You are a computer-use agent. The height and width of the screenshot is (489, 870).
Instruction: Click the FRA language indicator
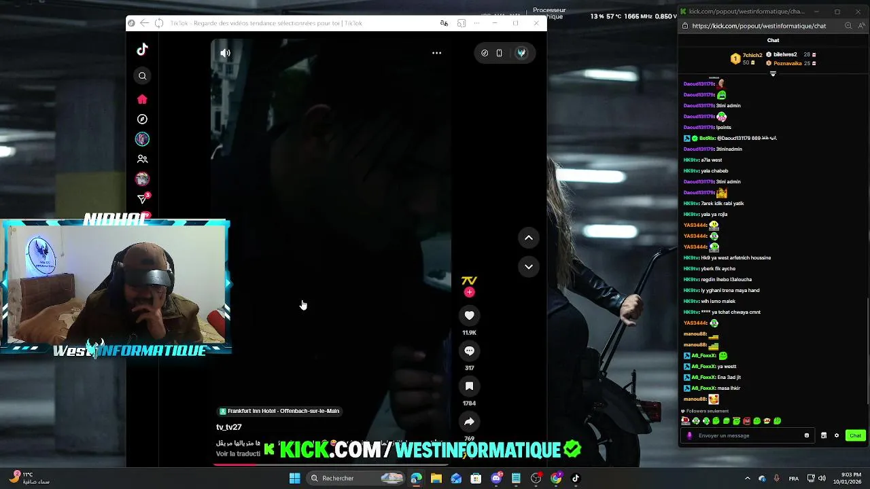click(x=793, y=478)
